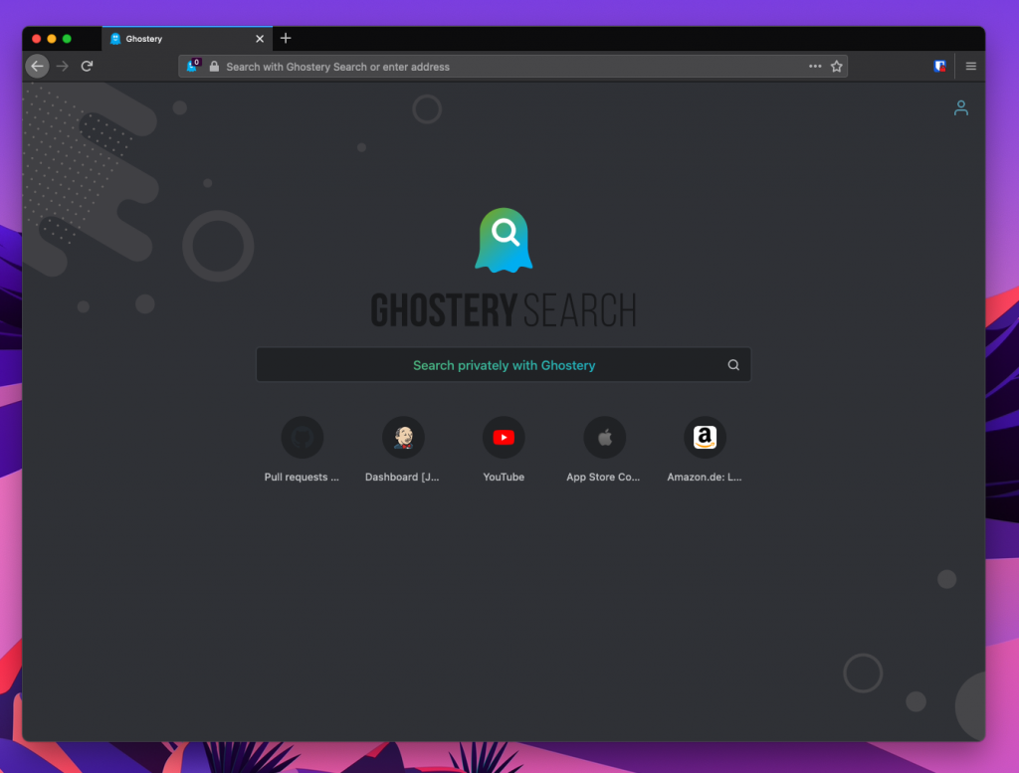Open the hamburger application menu
This screenshot has width=1019, height=773.
pyautogui.click(x=971, y=67)
